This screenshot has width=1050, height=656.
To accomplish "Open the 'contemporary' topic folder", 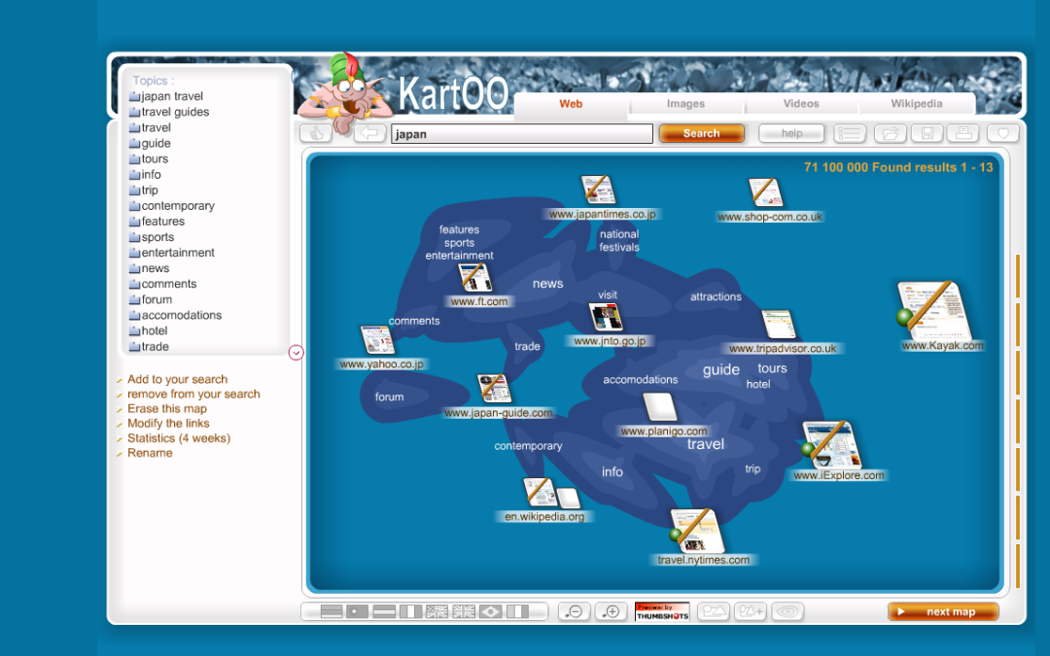I will pos(171,205).
